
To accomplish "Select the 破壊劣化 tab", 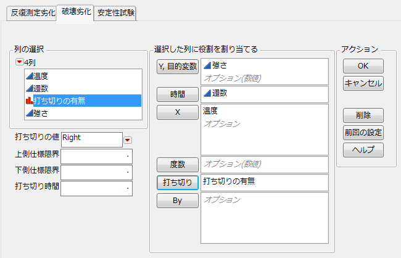I will coord(75,12).
